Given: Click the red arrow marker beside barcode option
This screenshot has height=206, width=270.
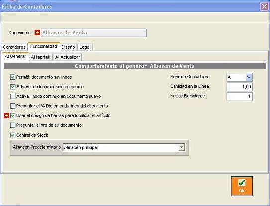Looking at the screenshot, I should tap(6, 116).
